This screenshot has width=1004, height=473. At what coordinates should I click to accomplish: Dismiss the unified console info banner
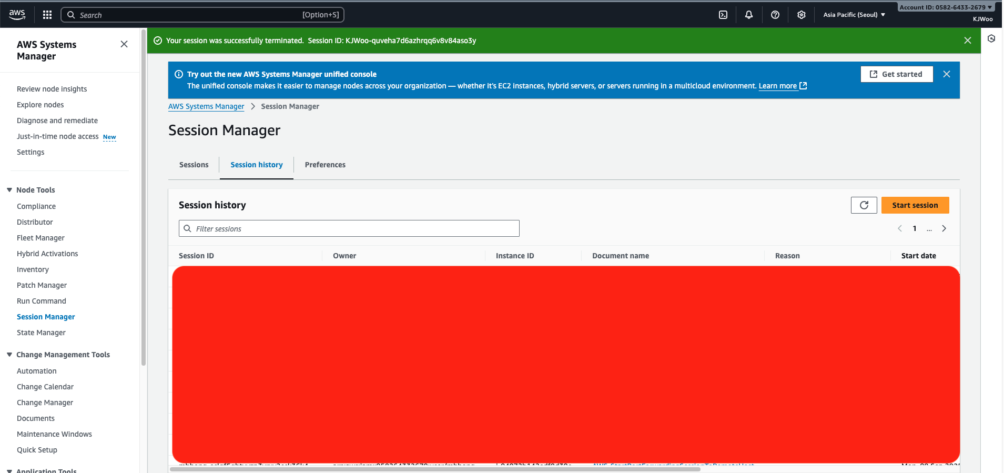(947, 74)
